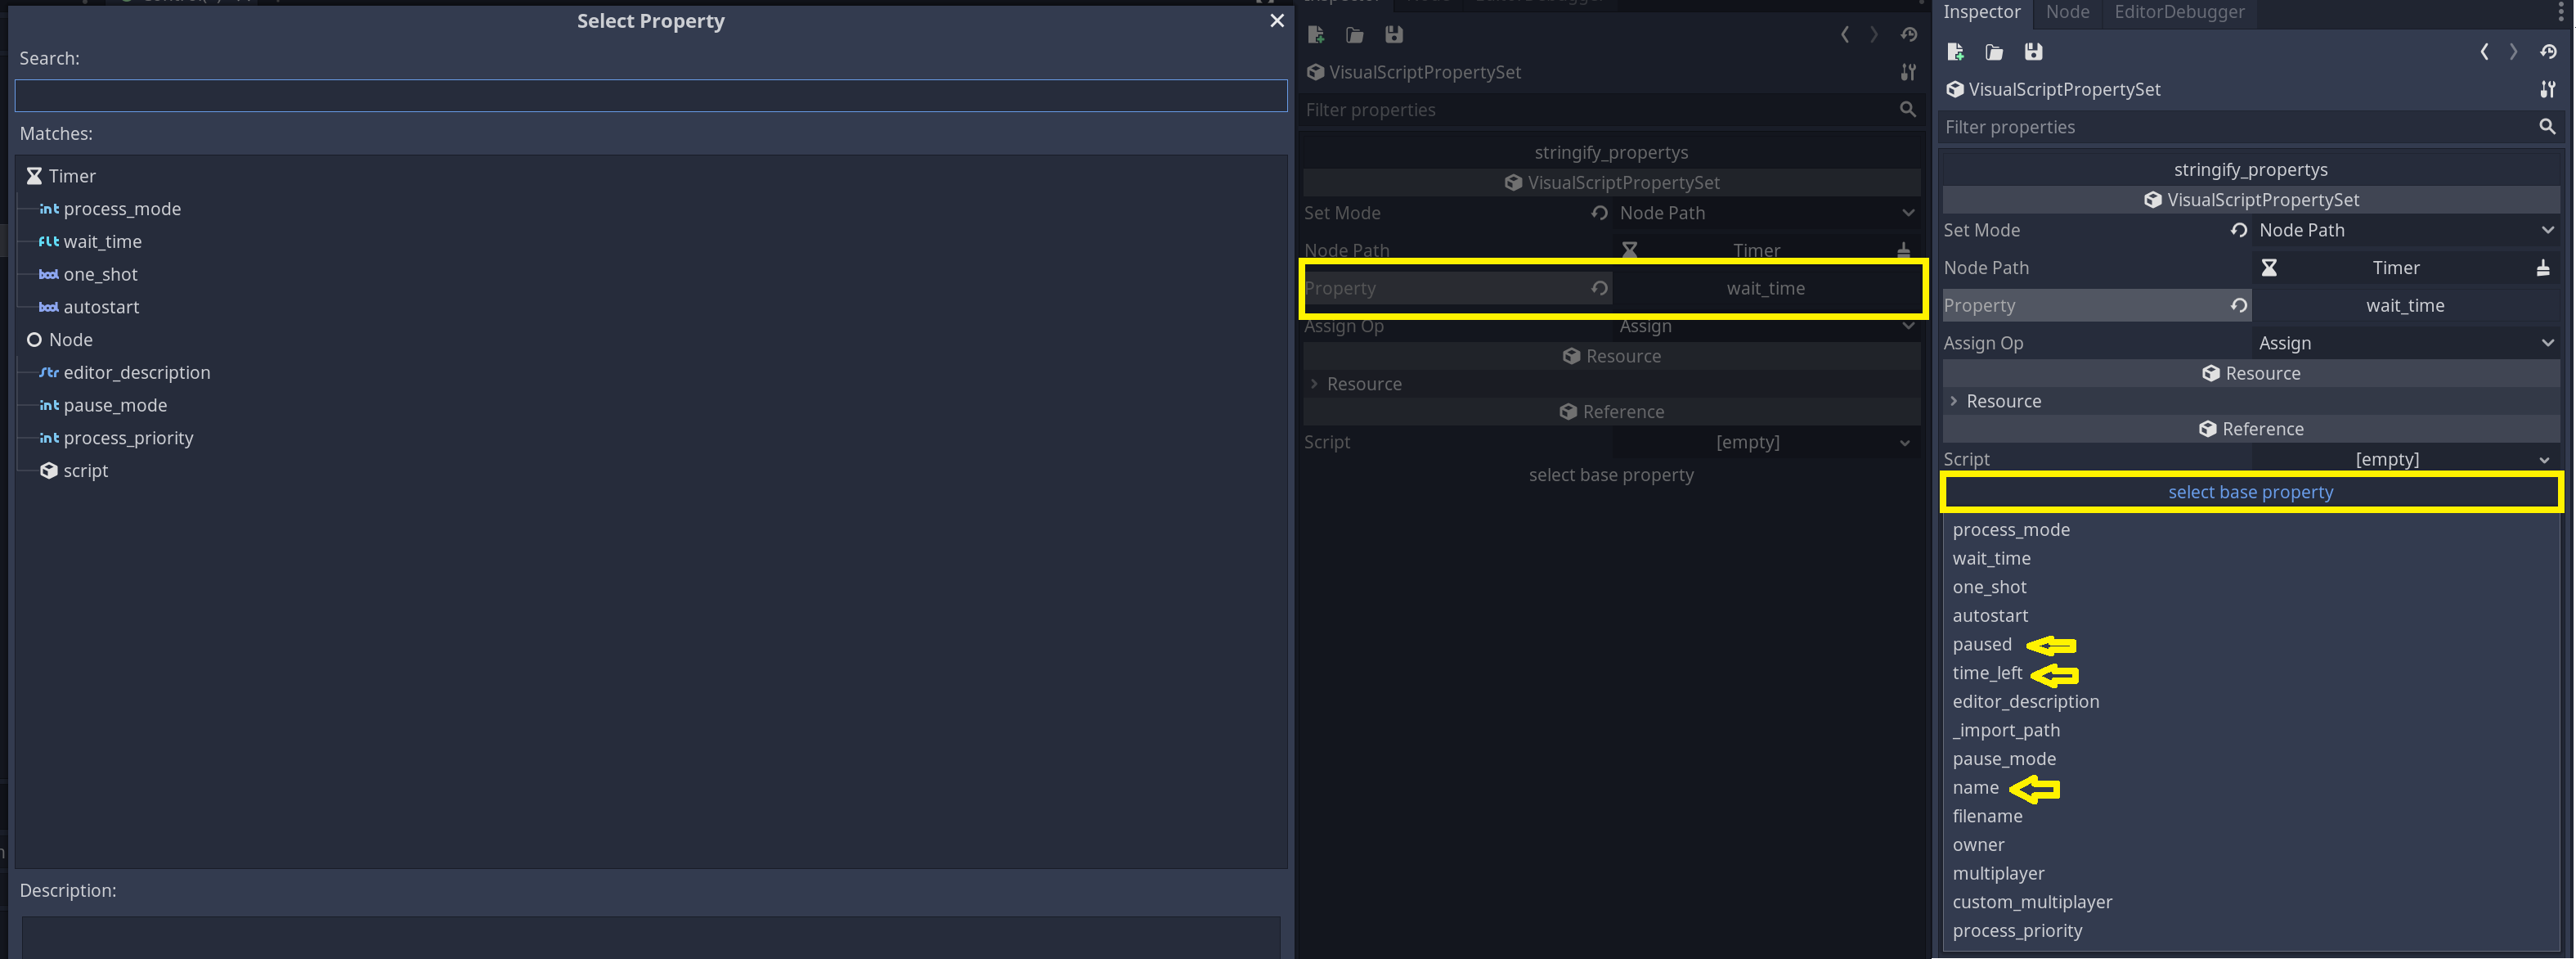This screenshot has height=959, width=2576.
Task: Select one_shot in the Matches tree
Action: (100, 274)
